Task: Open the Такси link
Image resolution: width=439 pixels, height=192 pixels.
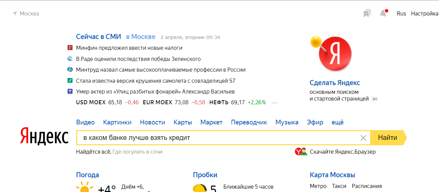Action: 339,186
